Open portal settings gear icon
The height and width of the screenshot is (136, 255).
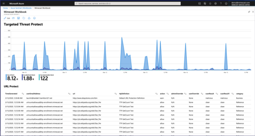216,3
